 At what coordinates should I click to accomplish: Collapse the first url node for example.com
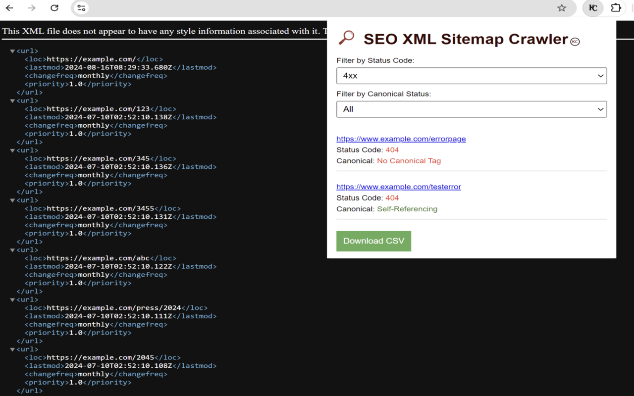[x=12, y=50]
